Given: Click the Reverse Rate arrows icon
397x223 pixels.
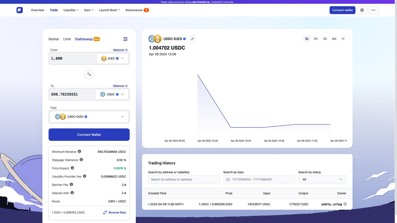Looking at the screenshot, I should coord(105,212).
